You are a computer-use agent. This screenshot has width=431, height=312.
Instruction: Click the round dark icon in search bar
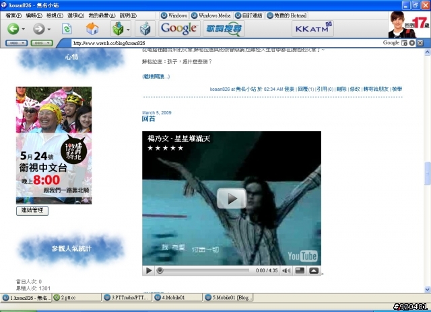(411, 43)
